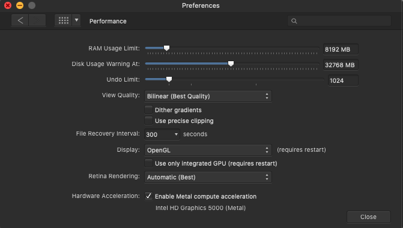Adjust the RAM Usage Limit slider
The image size is (403, 228).
166,48
